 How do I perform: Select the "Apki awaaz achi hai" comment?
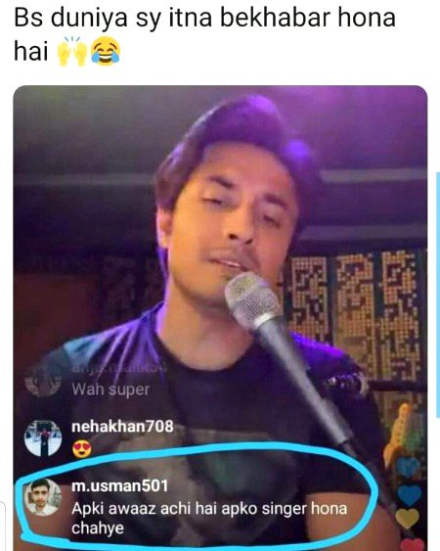[209, 518]
